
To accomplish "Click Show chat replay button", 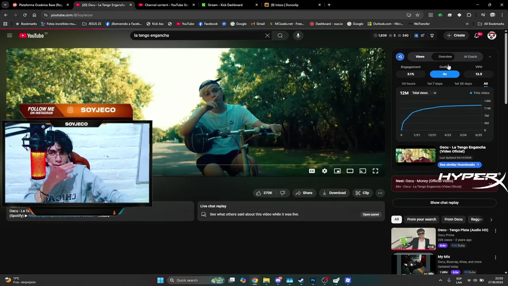I will tap(444, 203).
